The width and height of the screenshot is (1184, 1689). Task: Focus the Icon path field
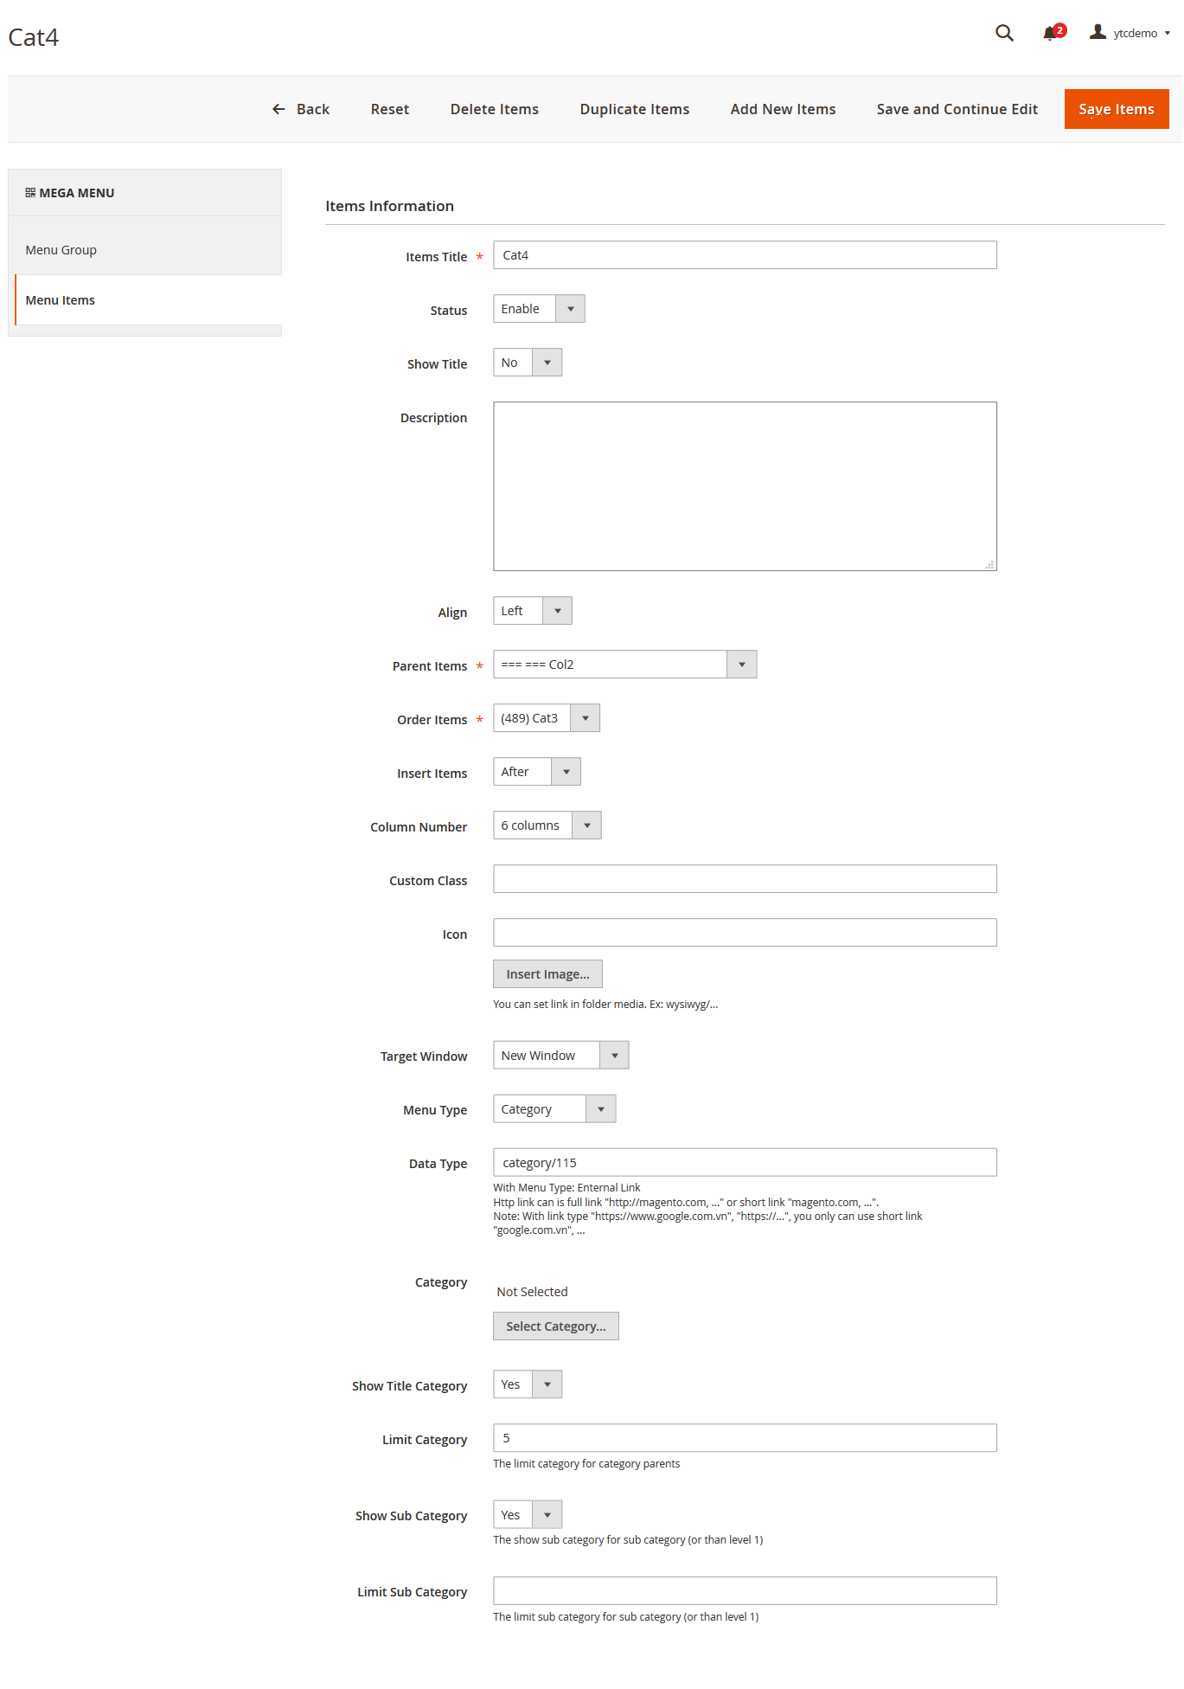coord(745,933)
